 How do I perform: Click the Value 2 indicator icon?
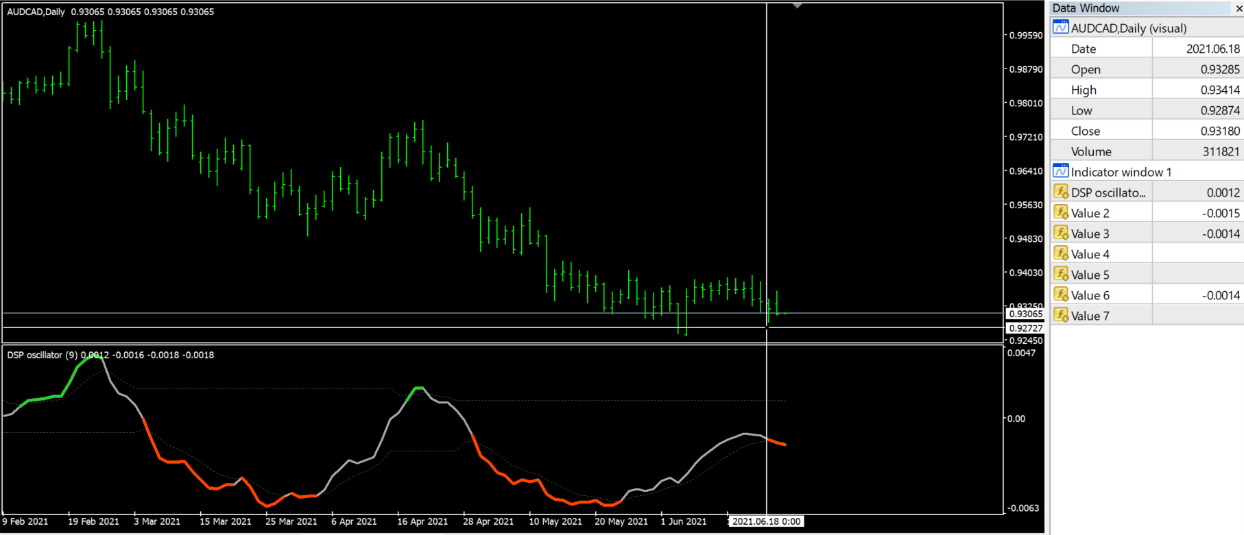(1061, 212)
